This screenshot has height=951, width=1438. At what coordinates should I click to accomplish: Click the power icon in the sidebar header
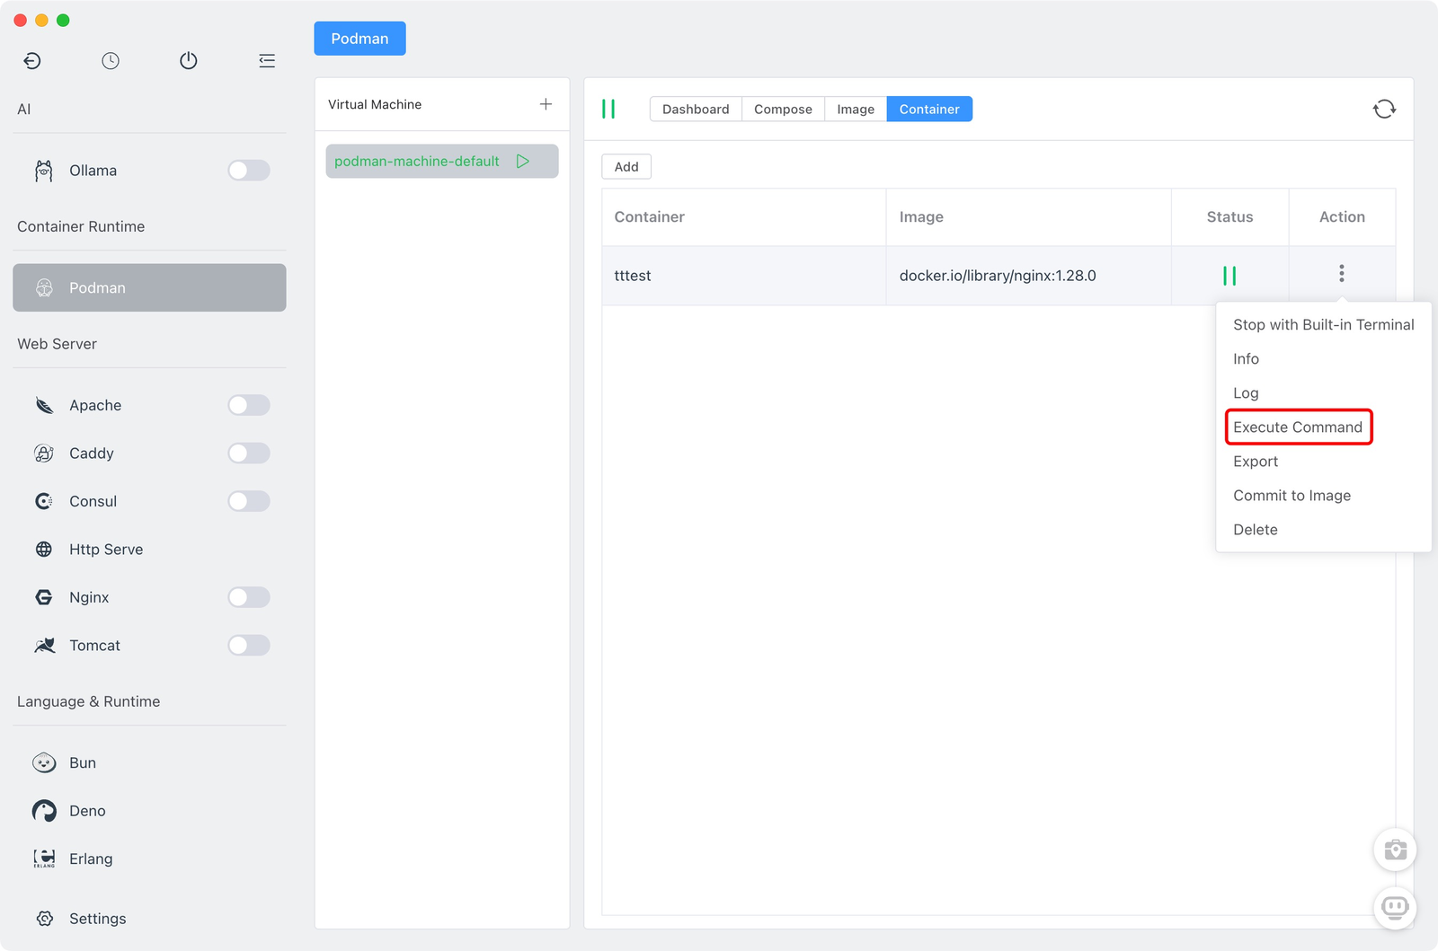[x=189, y=61]
